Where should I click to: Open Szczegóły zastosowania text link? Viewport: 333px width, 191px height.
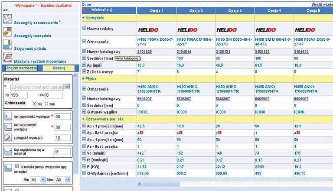coord(36,23)
